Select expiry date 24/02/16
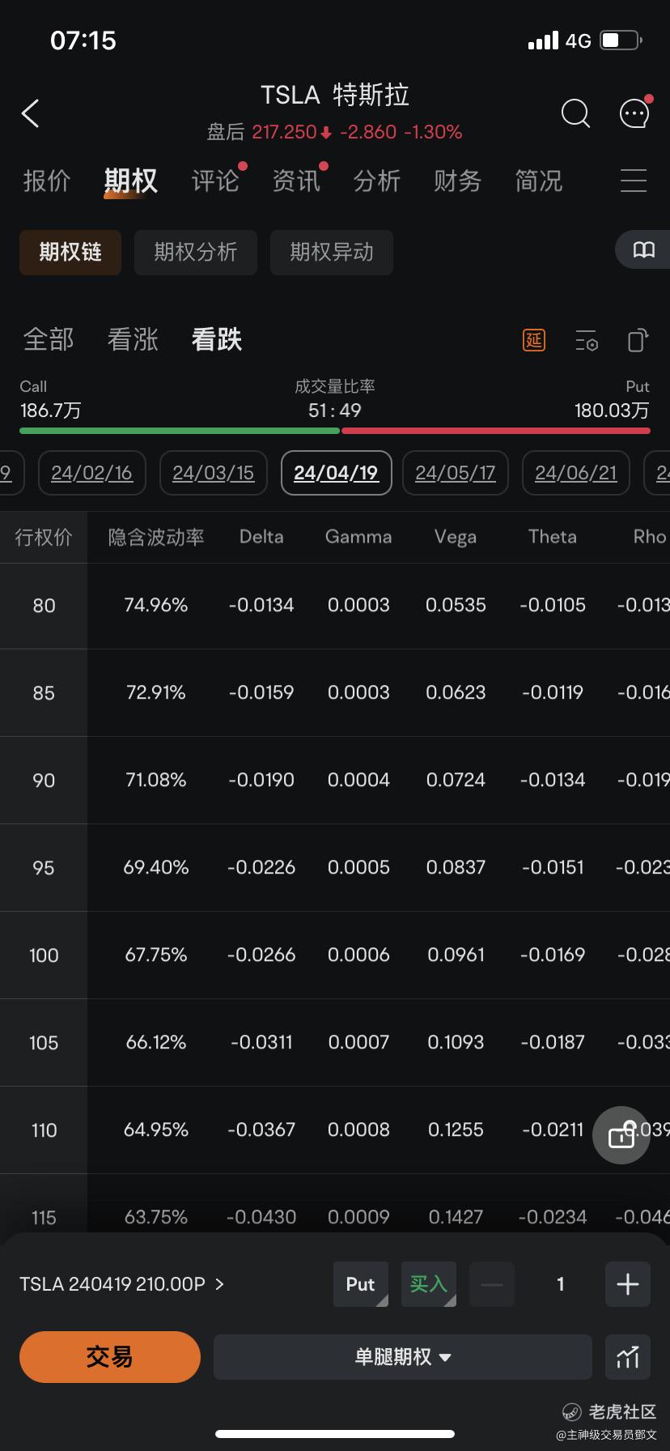The image size is (670, 1451). tap(91, 473)
